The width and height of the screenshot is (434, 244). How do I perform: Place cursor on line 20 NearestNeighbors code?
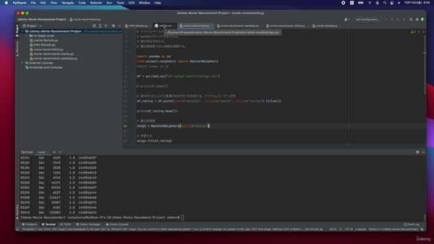(x=173, y=126)
